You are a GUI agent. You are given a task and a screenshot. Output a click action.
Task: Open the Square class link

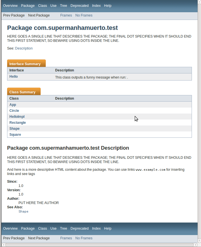coord(15,135)
